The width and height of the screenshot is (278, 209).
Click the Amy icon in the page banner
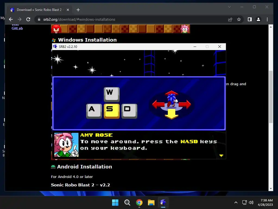[x=185, y=29]
